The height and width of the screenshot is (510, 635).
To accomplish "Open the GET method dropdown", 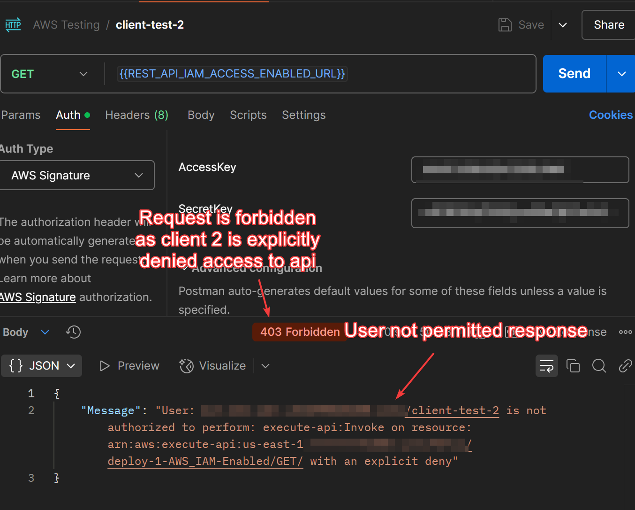I will point(50,74).
